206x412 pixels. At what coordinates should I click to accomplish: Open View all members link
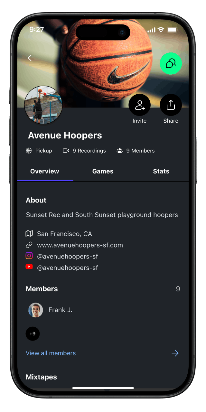[51, 353]
